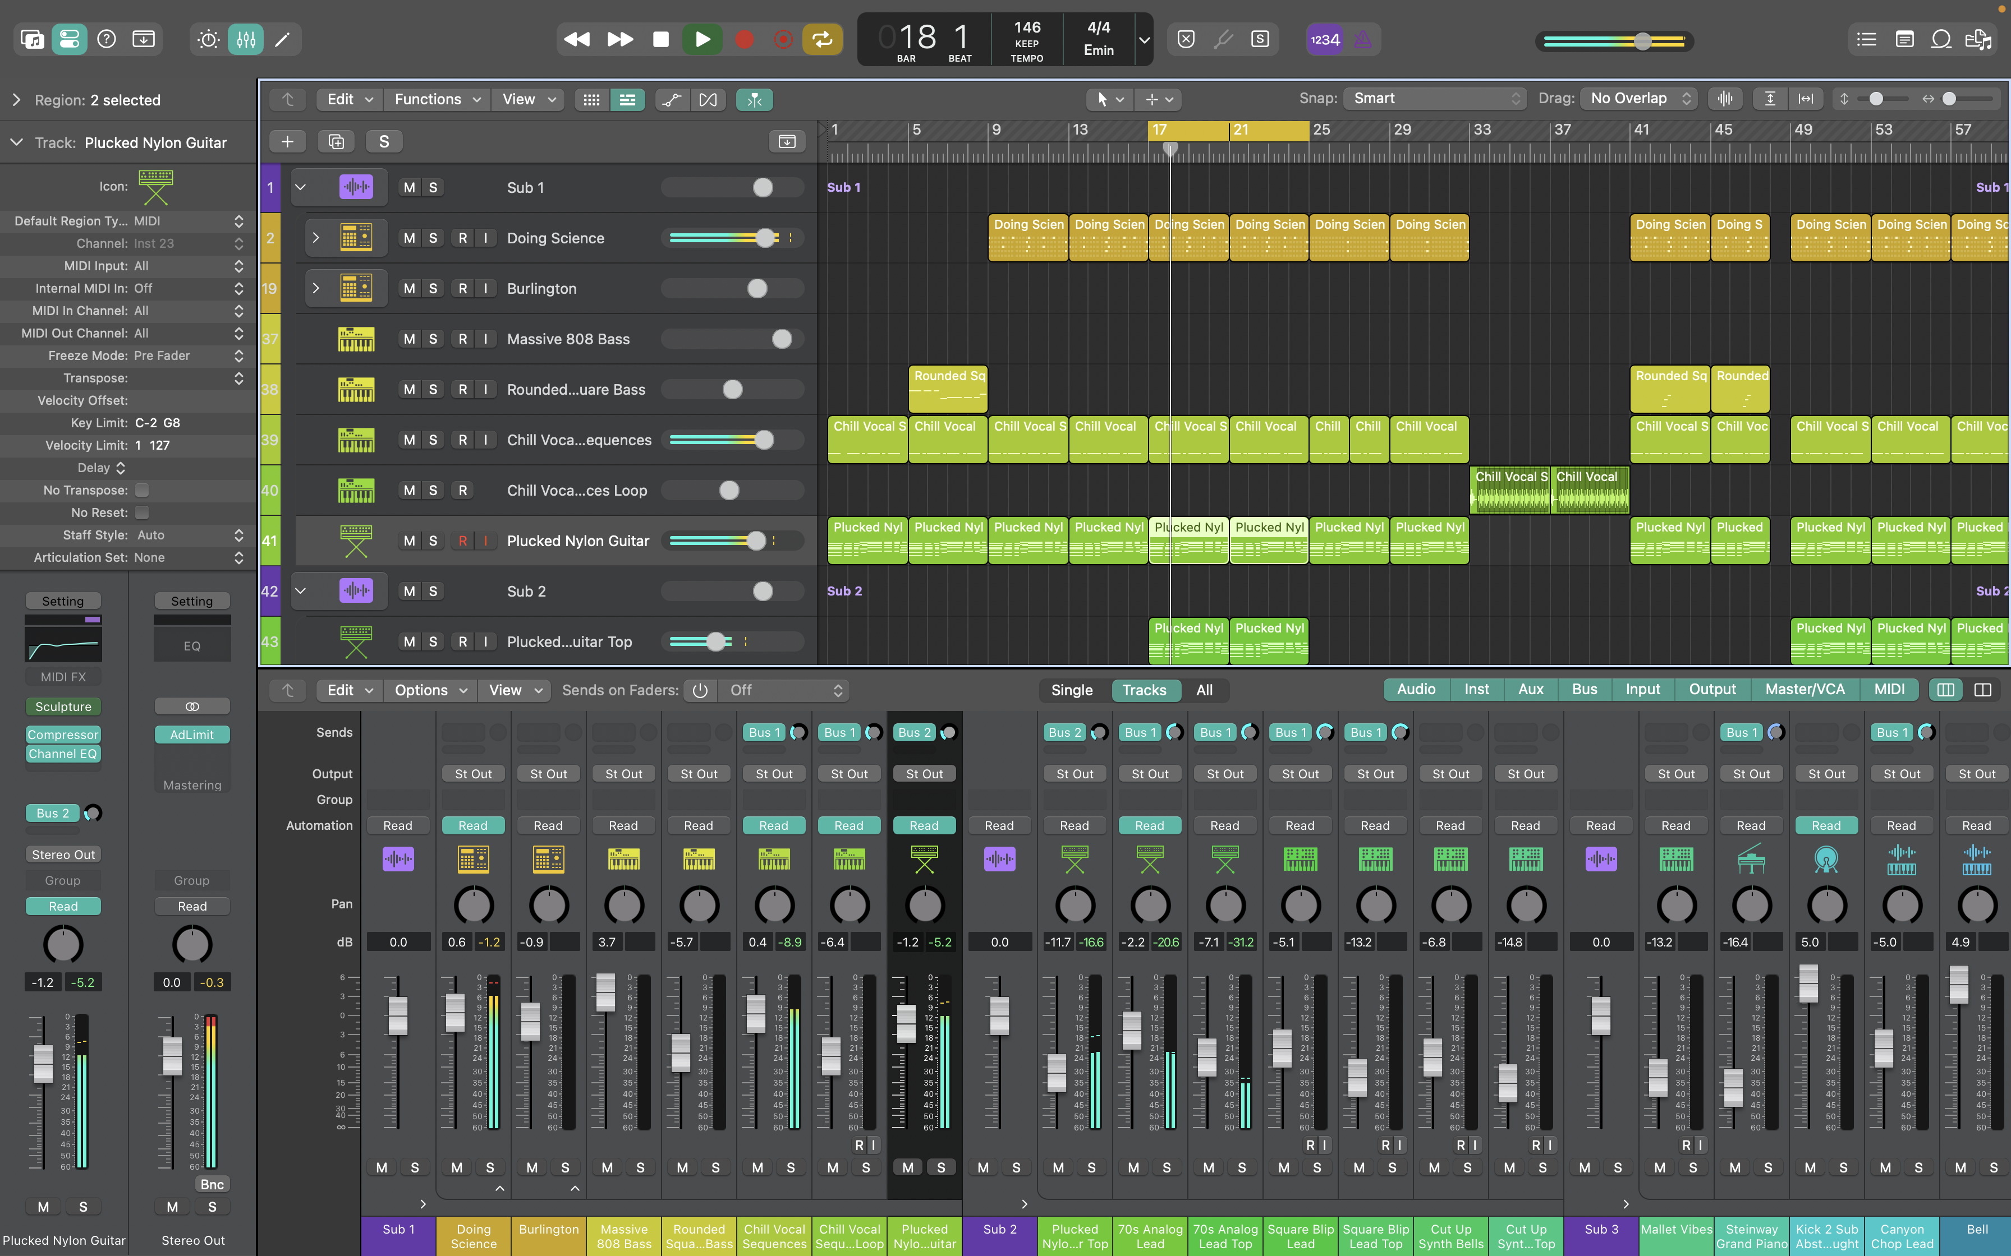This screenshot has height=1256, width=2011.
Task: Adjust the master volume slider
Action: coord(1615,41)
